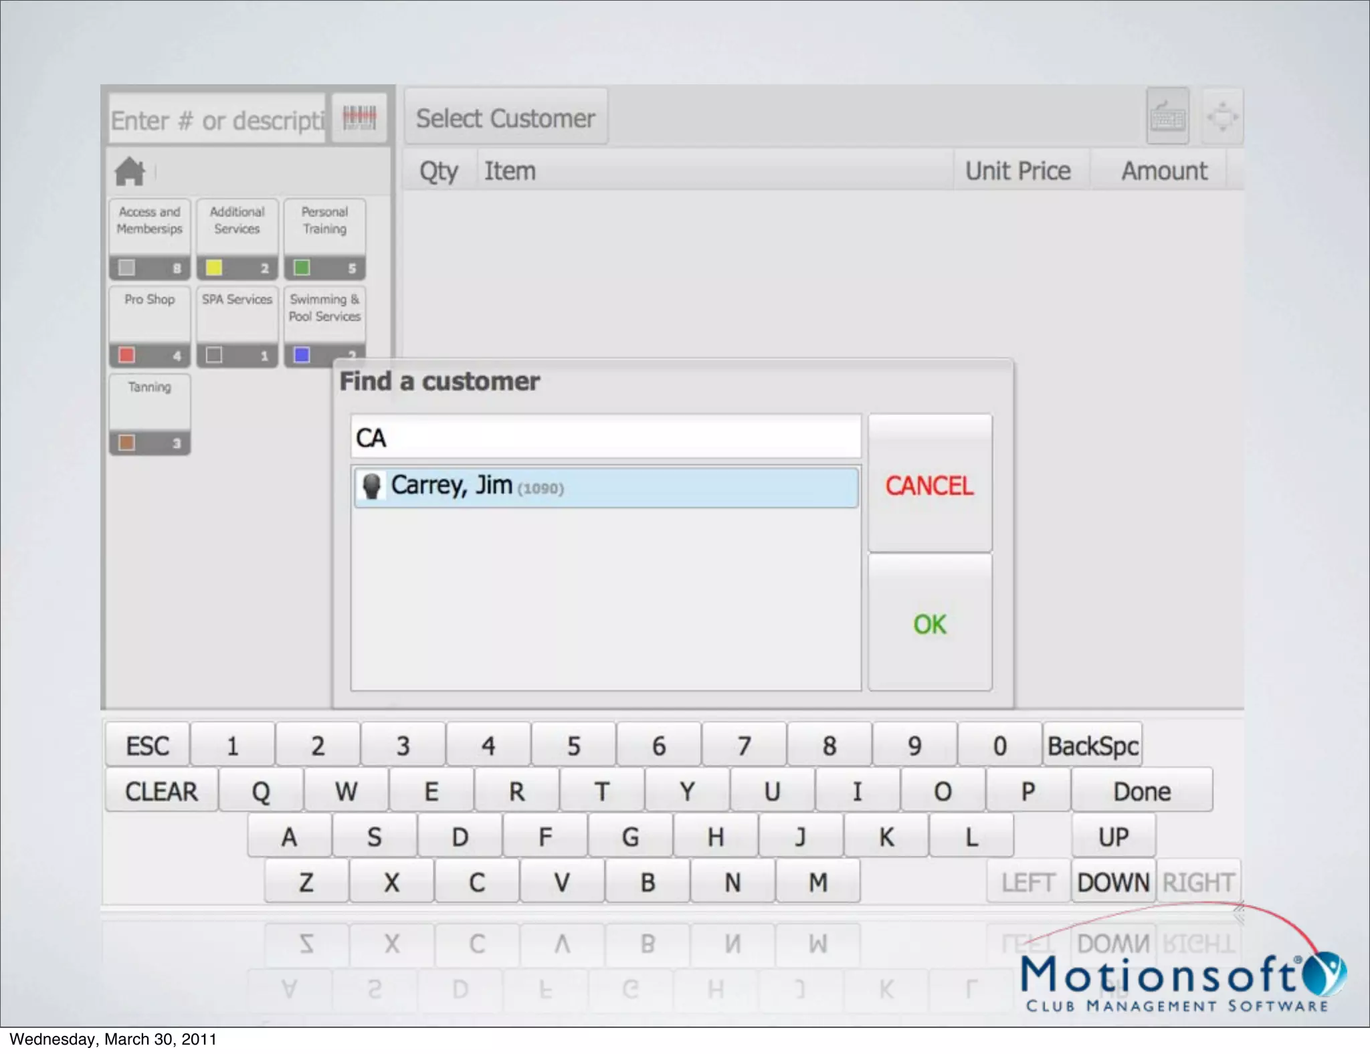Click the Find a customer search field
The width and height of the screenshot is (1370, 1054).
pyautogui.click(x=605, y=437)
